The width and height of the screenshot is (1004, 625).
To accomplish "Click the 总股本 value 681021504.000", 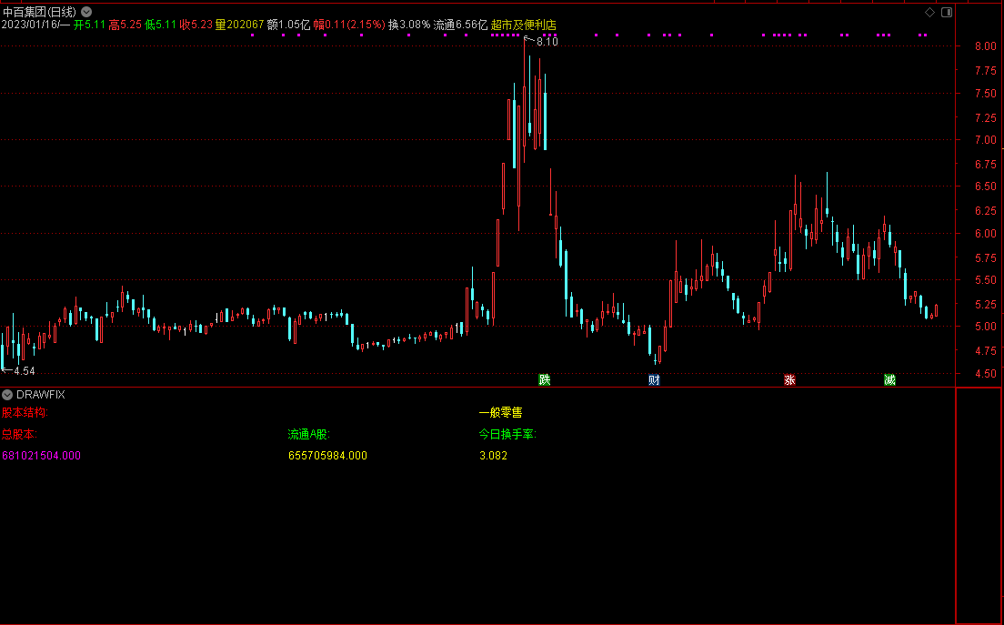I will (41, 456).
